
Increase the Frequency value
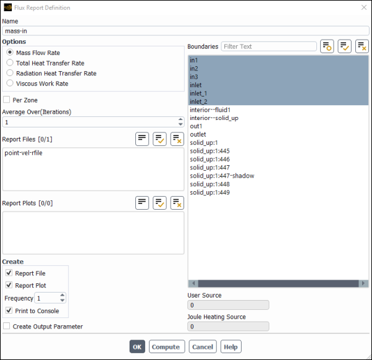[62, 295]
